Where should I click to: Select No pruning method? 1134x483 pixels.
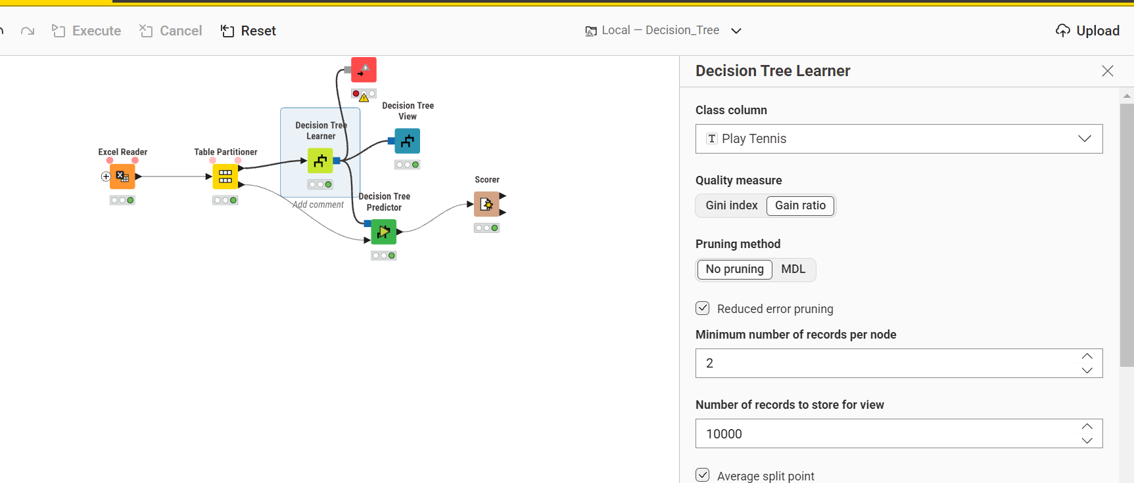tap(734, 269)
